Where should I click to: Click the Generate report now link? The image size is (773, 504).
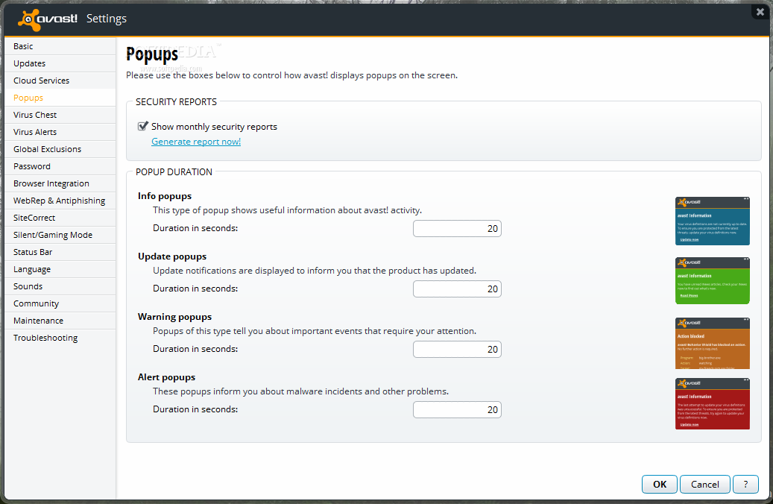click(196, 142)
